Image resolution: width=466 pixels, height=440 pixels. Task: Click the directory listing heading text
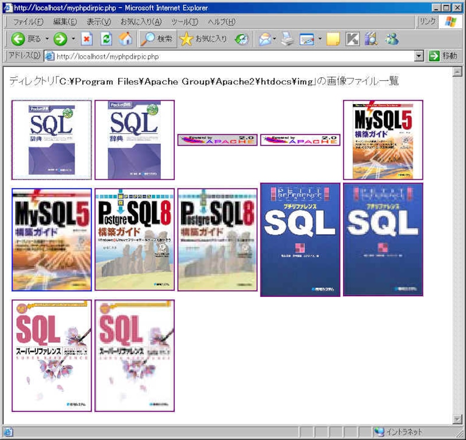point(204,81)
